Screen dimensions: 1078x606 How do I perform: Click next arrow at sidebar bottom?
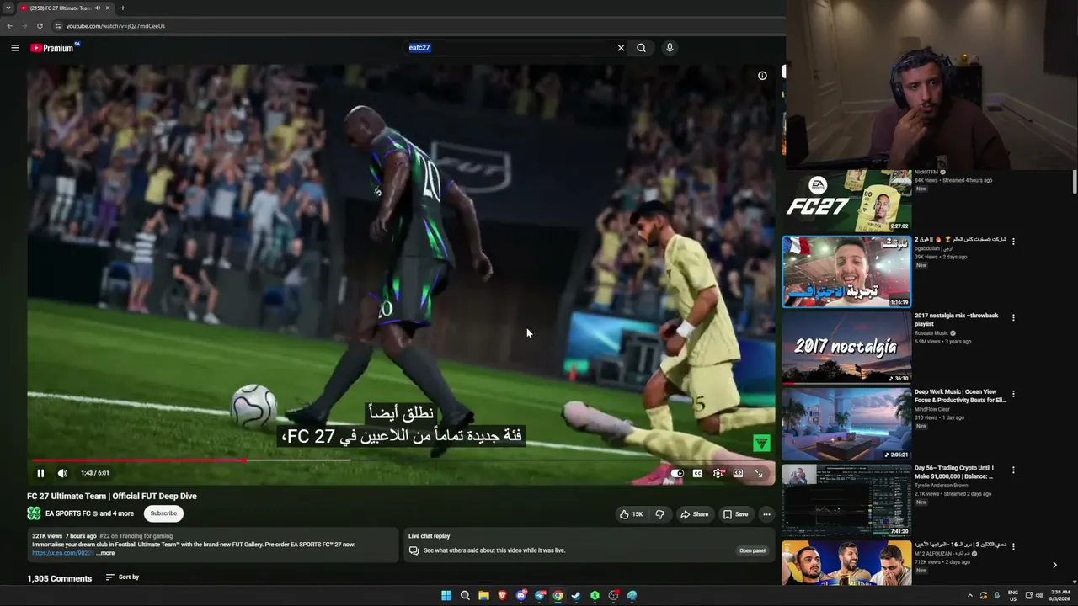click(x=1054, y=565)
